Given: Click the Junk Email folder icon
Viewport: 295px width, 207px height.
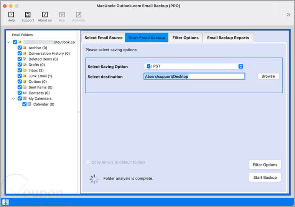Looking at the screenshot, I should tap(25, 76).
